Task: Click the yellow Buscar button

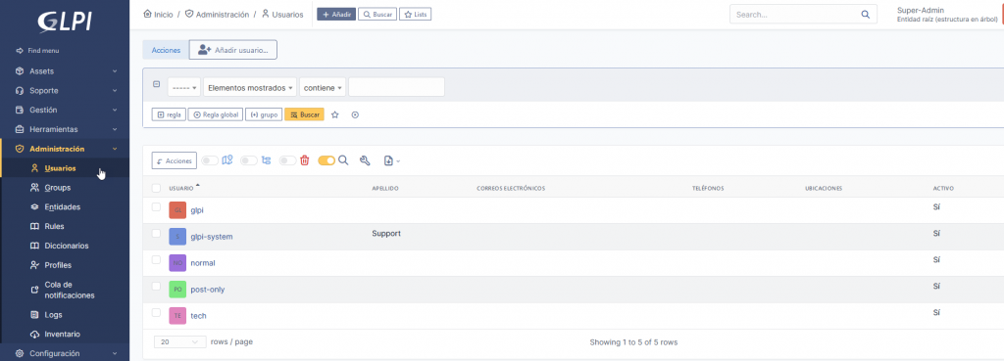Action: tap(304, 115)
